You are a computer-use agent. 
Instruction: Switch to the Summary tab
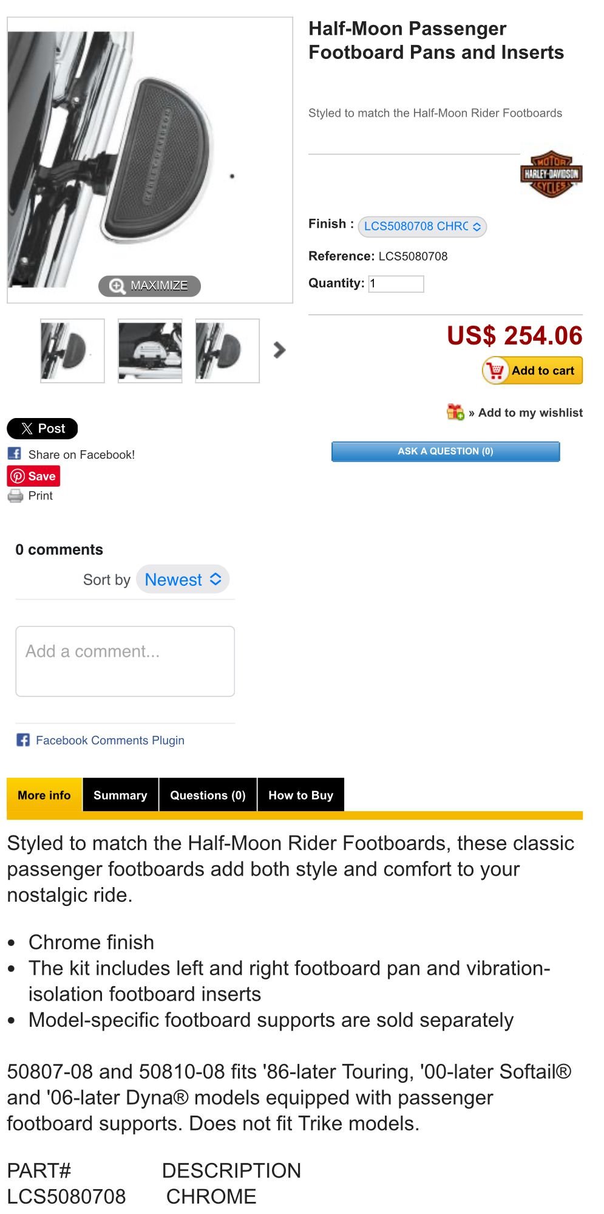120,795
